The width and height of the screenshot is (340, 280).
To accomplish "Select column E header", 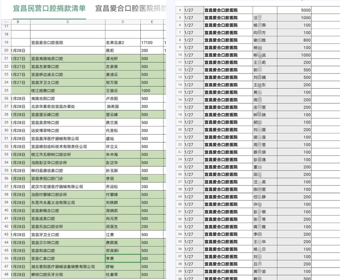I will (x=152, y=22).
